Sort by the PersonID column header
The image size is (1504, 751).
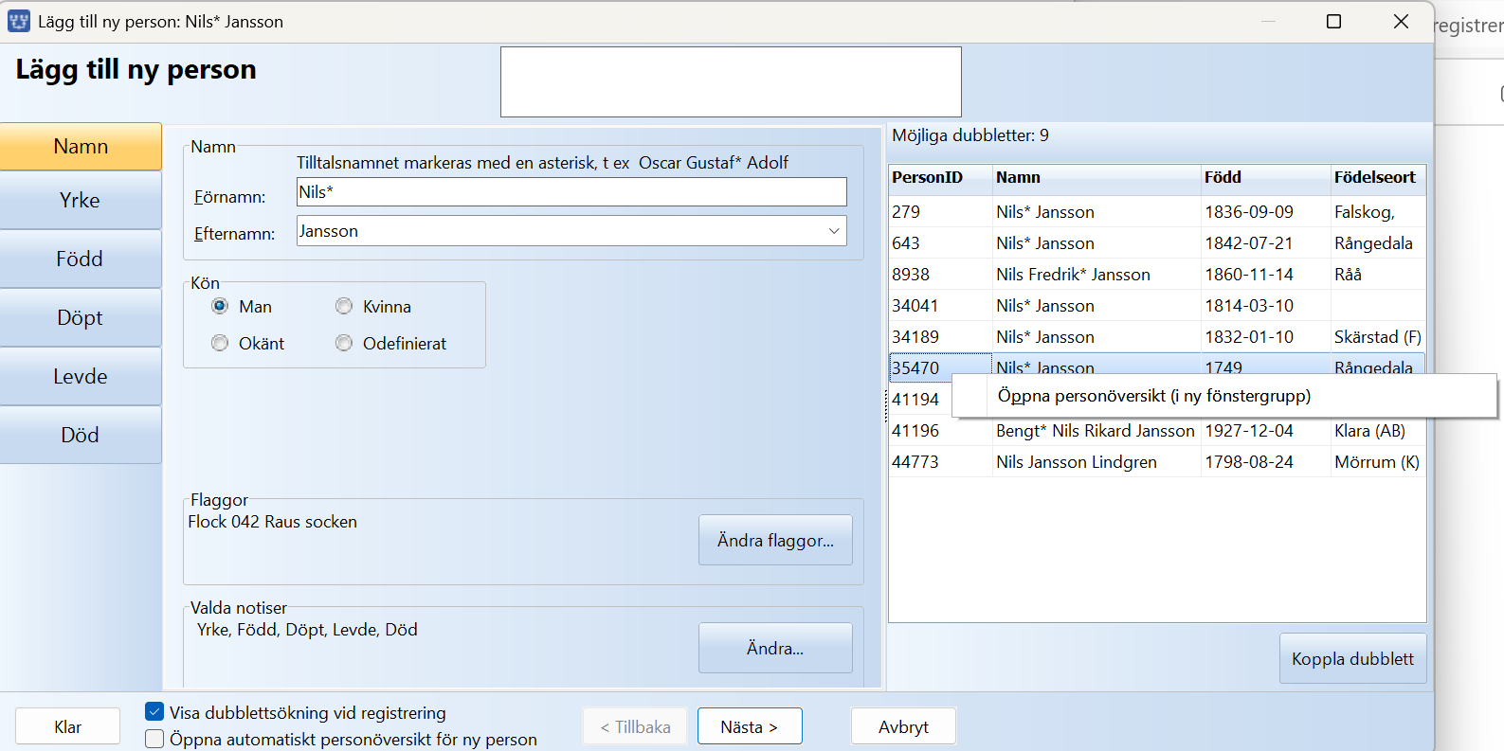pos(940,178)
